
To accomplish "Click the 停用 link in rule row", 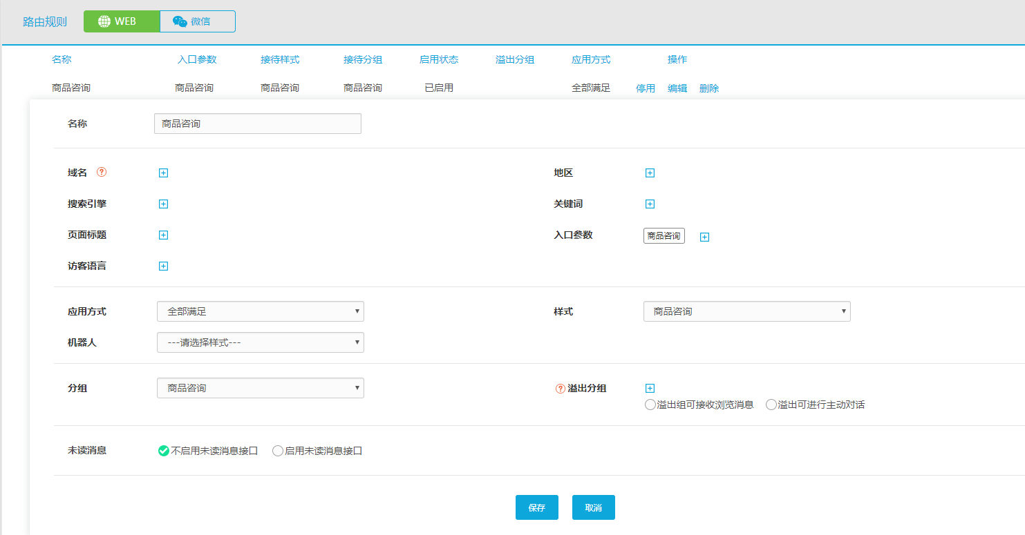I will pyautogui.click(x=645, y=89).
